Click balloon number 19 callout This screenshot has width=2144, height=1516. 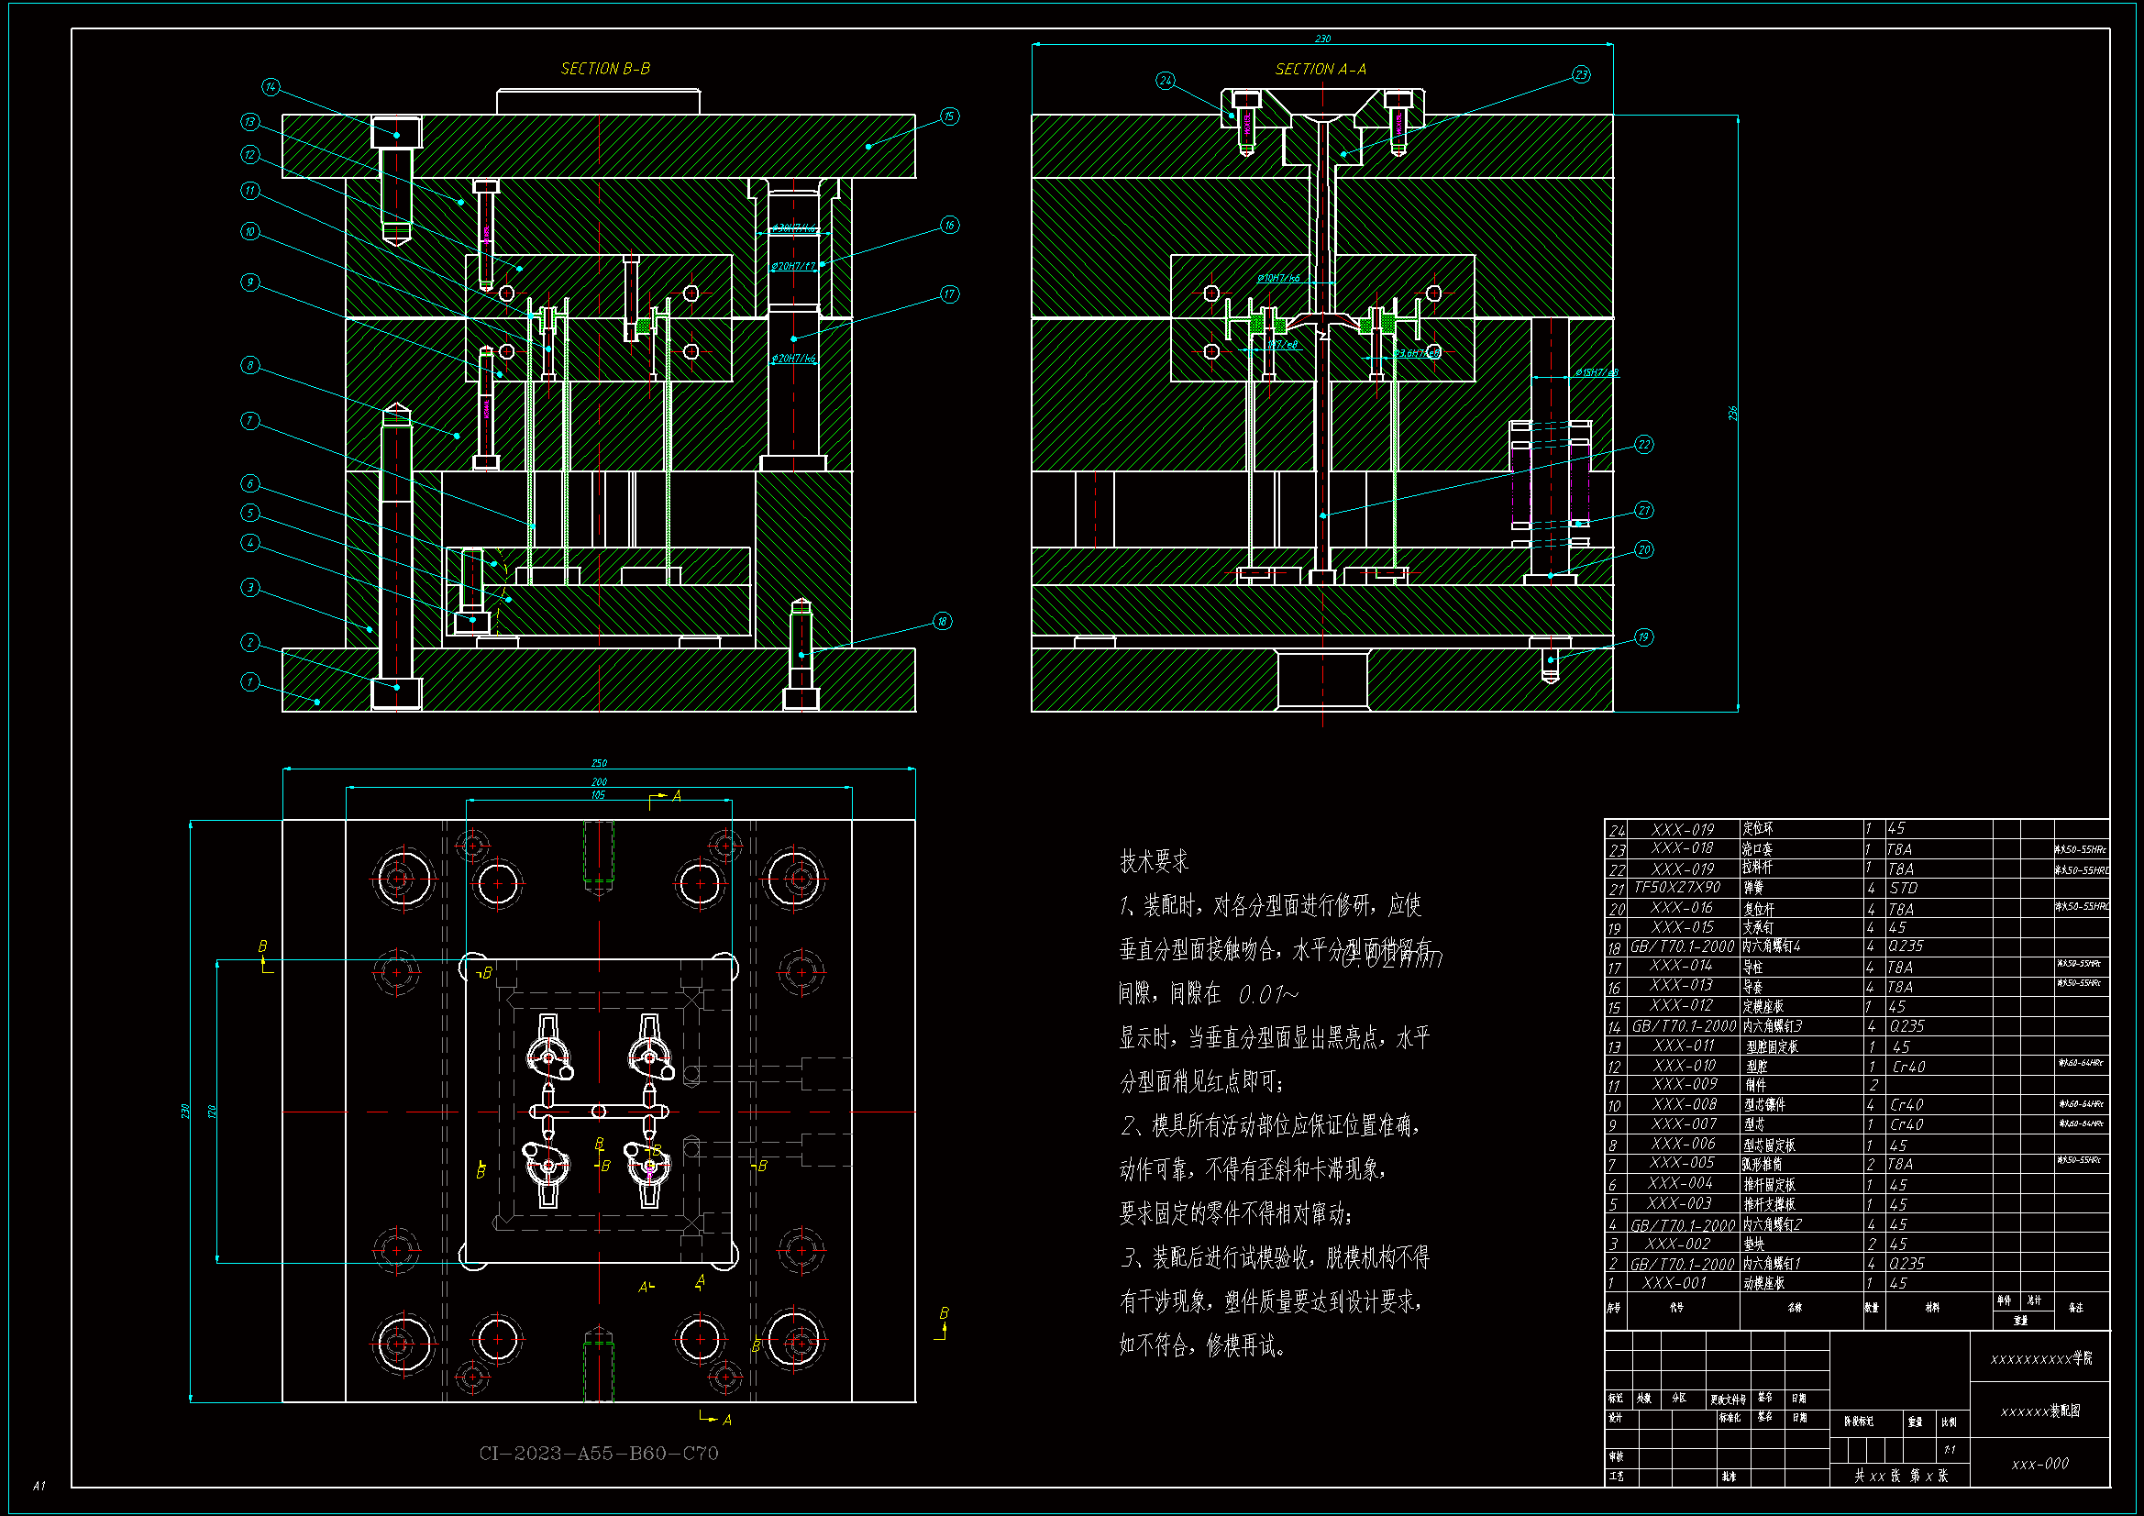(1643, 637)
